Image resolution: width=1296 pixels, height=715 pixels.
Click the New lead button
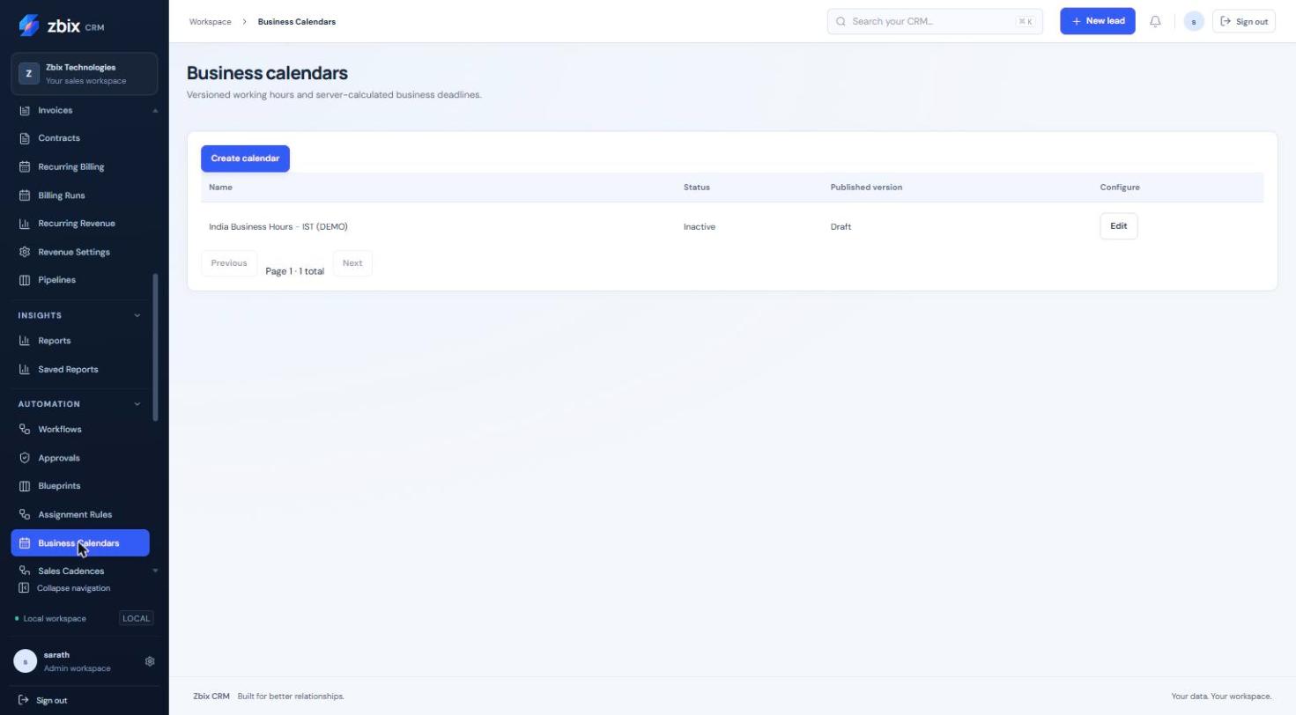(x=1098, y=21)
